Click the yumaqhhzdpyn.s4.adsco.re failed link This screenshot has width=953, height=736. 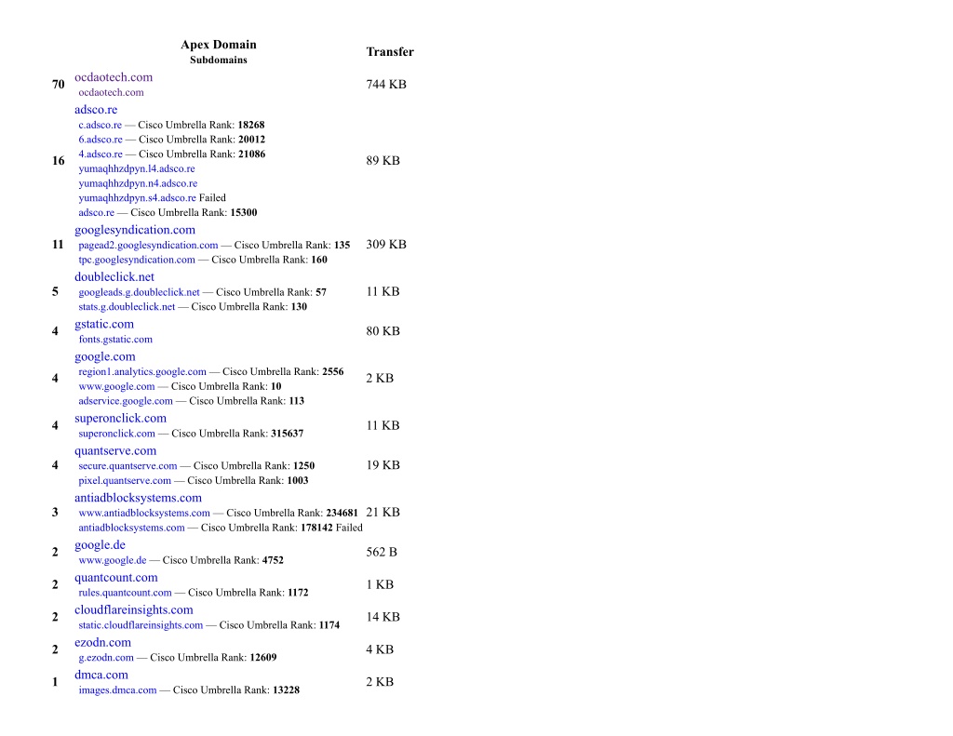[x=138, y=197]
